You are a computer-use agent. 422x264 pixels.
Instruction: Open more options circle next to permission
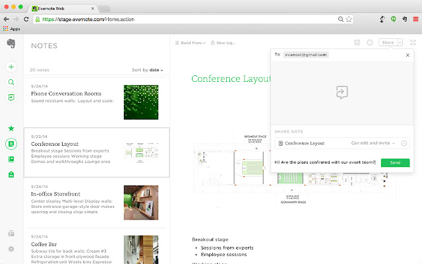tap(404, 143)
